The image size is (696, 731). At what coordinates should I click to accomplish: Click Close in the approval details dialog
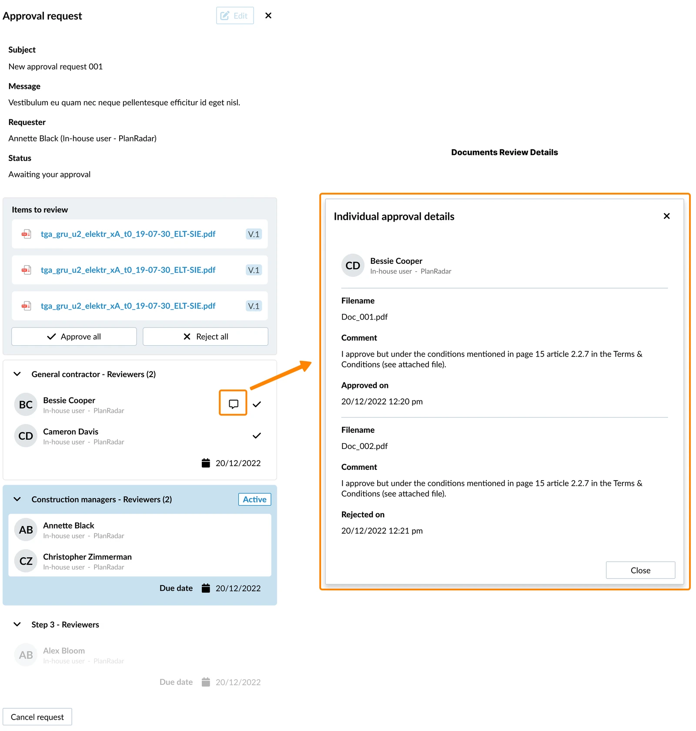pos(640,570)
